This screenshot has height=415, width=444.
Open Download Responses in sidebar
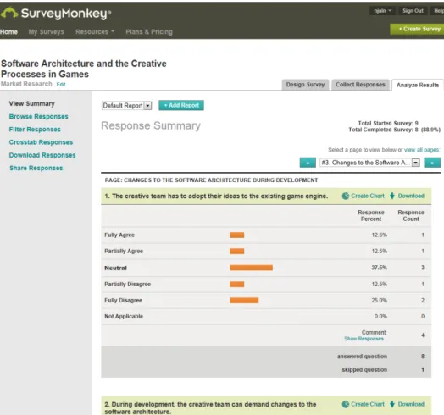point(42,155)
